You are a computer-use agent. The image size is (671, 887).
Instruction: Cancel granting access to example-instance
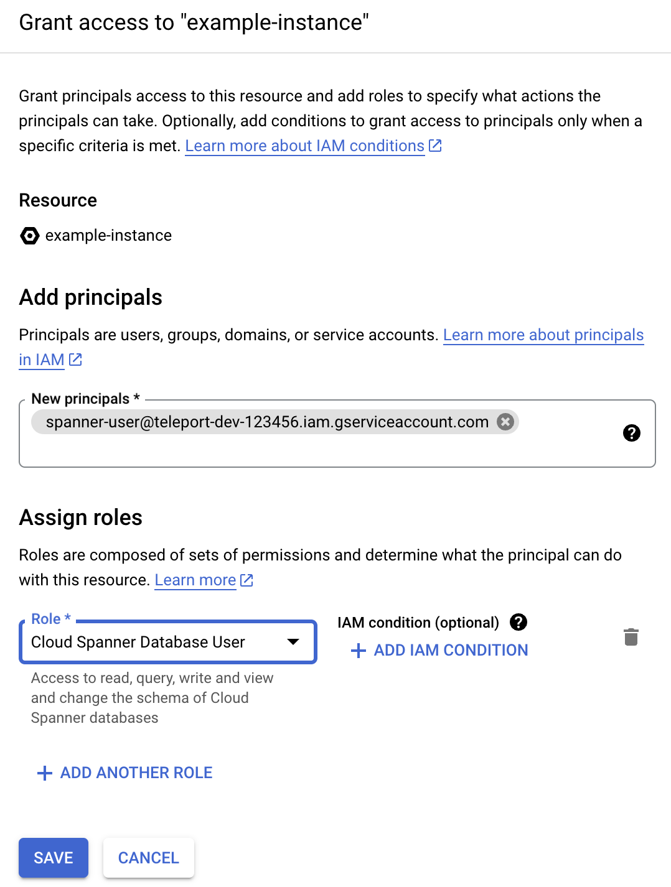148,857
